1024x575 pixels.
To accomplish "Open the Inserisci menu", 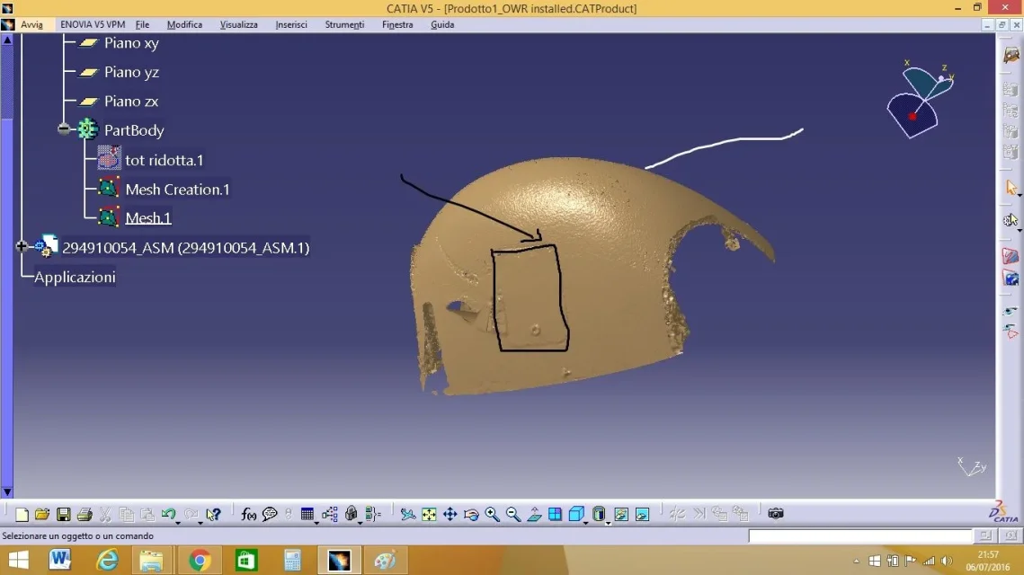I will 291,24.
